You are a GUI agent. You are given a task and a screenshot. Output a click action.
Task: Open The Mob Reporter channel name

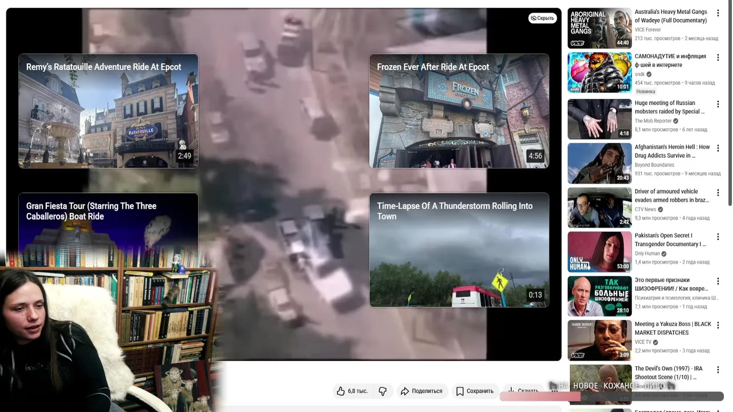(653, 121)
